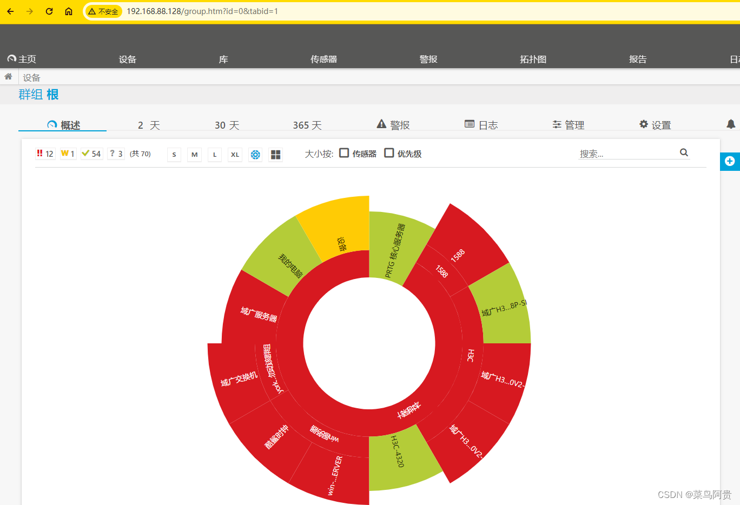Set view size to S
The width and height of the screenshot is (740, 505).
(174, 155)
